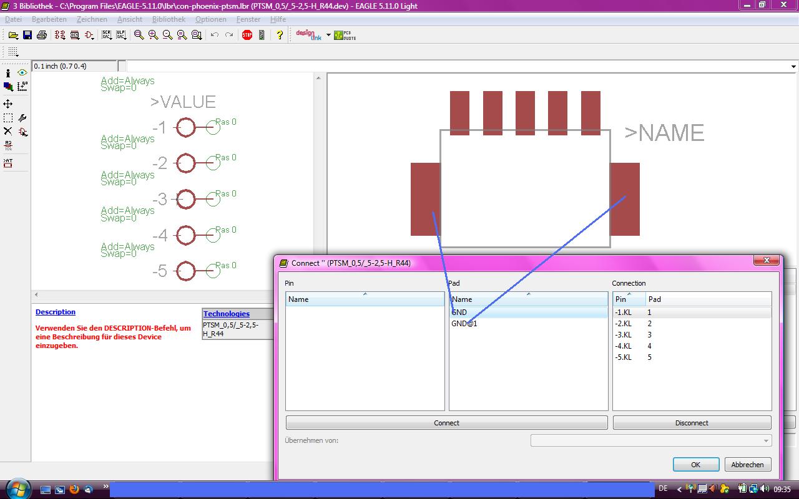Select the Move tool (four-way arrow)
This screenshot has width=799, height=499.
(x=8, y=104)
